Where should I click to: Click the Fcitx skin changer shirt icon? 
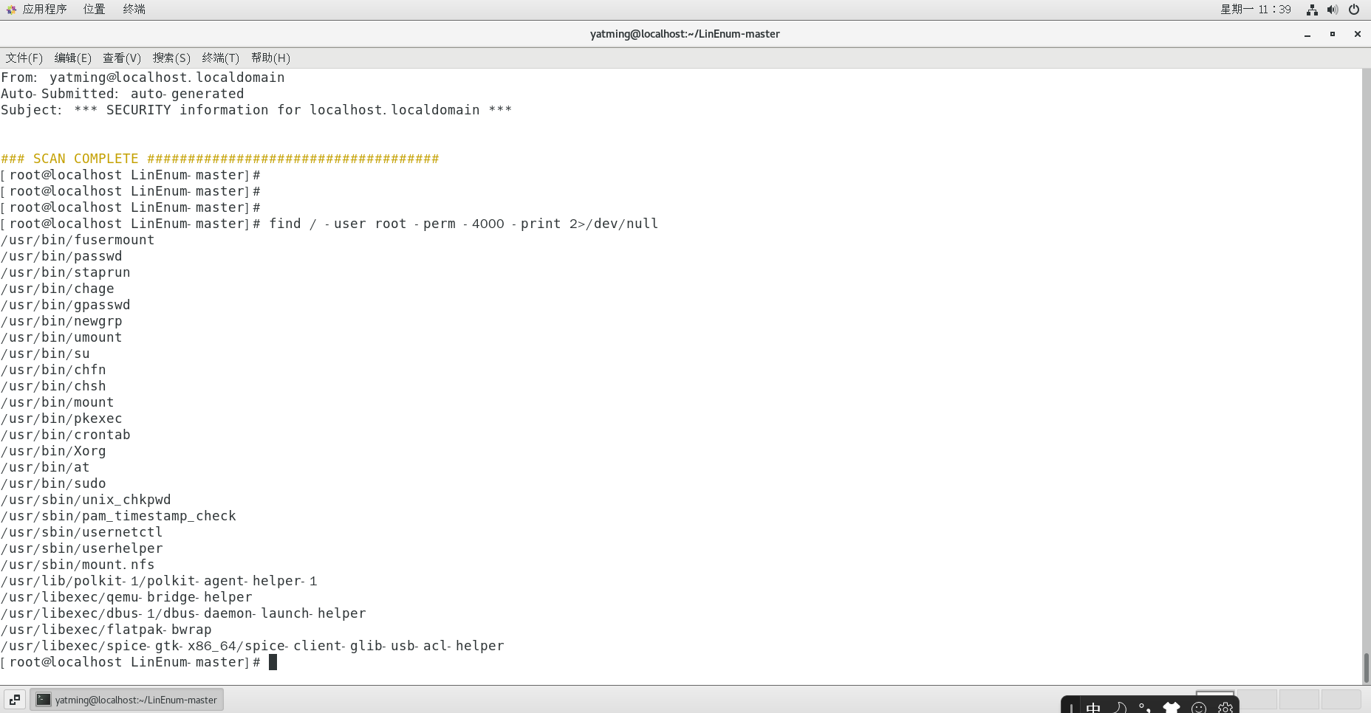click(1171, 706)
